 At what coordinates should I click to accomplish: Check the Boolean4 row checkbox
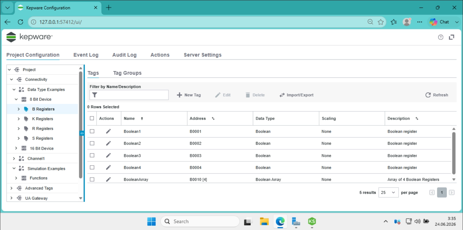coord(92,167)
